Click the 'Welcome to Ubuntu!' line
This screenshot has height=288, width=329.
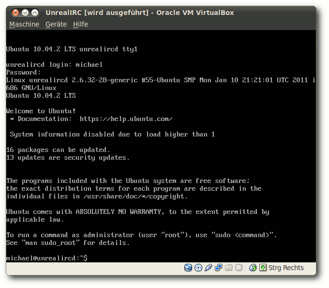41,111
